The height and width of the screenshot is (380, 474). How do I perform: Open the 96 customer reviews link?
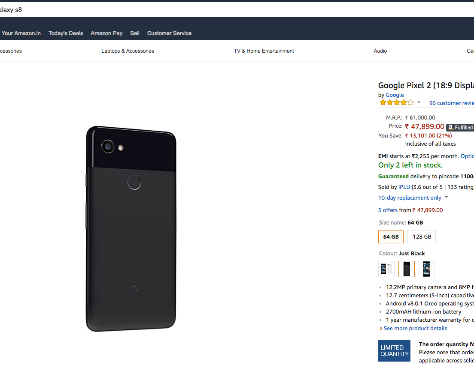click(x=451, y=103)
